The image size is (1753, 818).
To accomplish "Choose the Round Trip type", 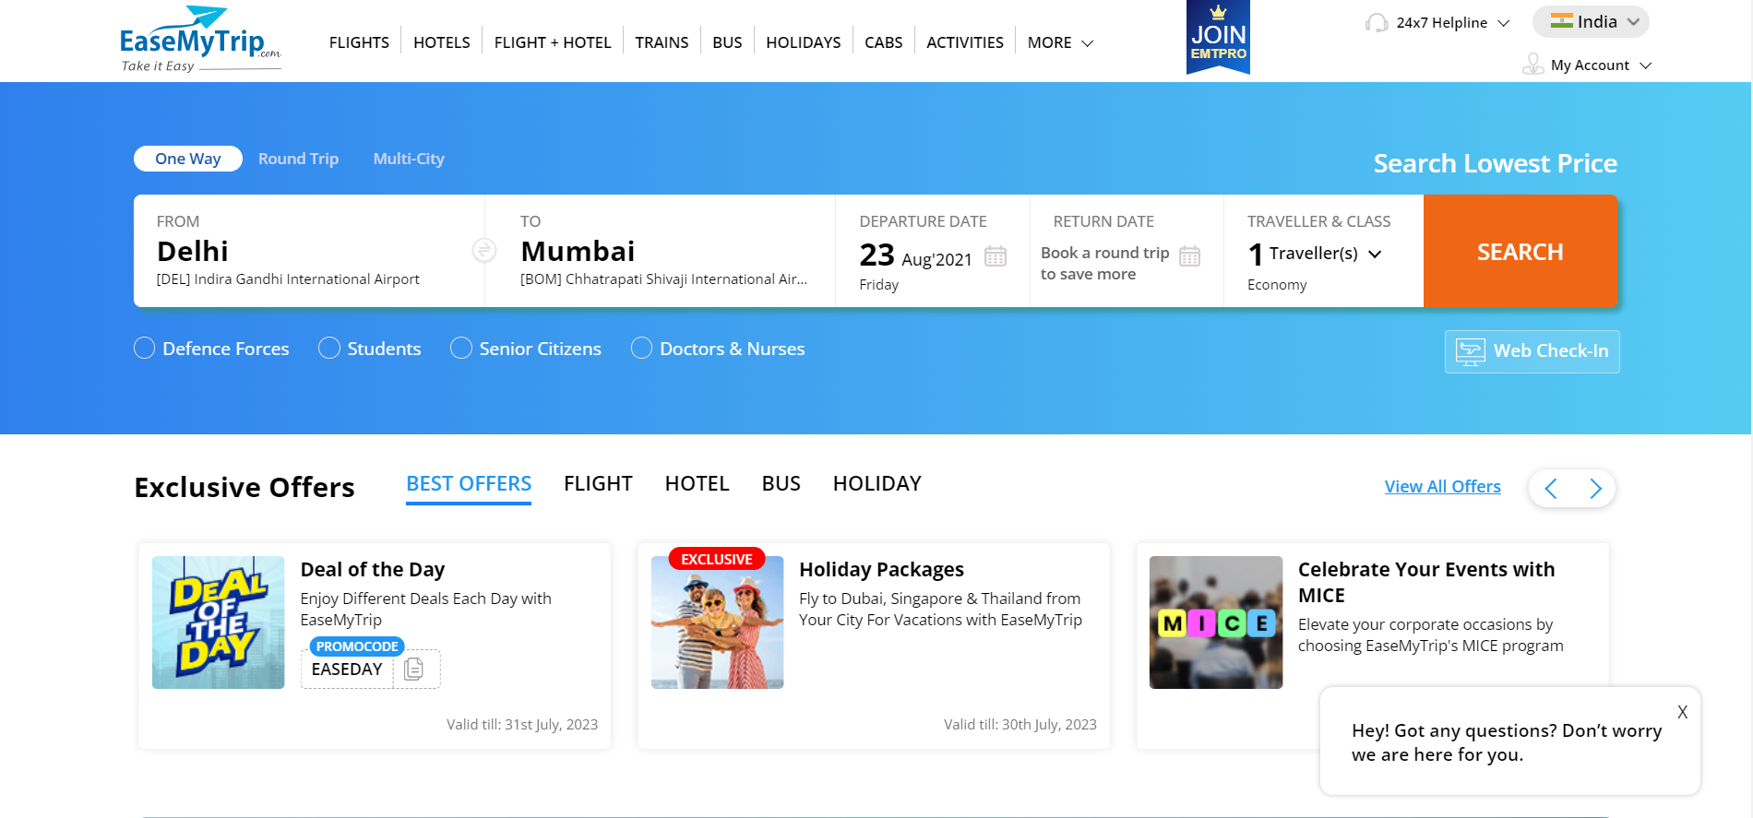I will pyautogui.click(x=298, y=159).
